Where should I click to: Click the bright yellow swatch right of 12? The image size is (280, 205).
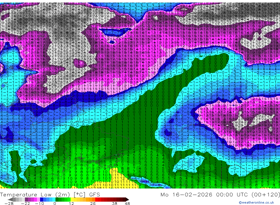tap(72, 199)
